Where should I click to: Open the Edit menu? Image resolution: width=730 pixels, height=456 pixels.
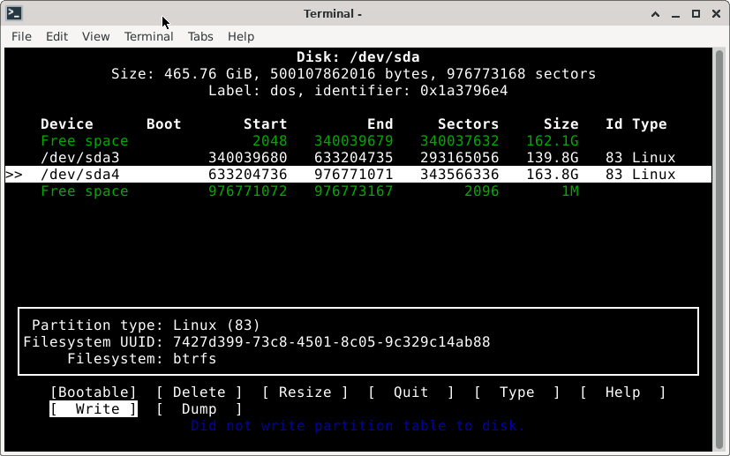click(x=56, y=36)
